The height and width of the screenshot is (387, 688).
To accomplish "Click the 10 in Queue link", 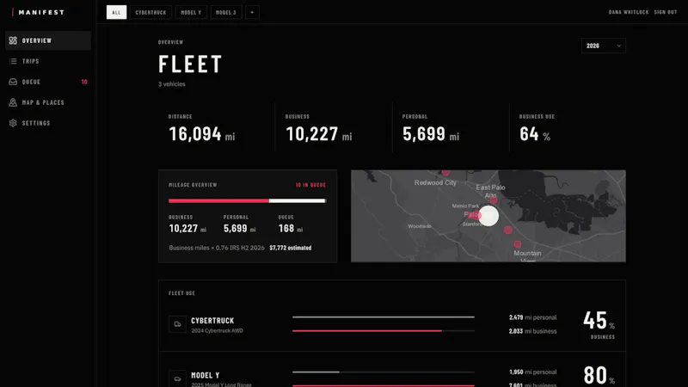I will point(310,185).
